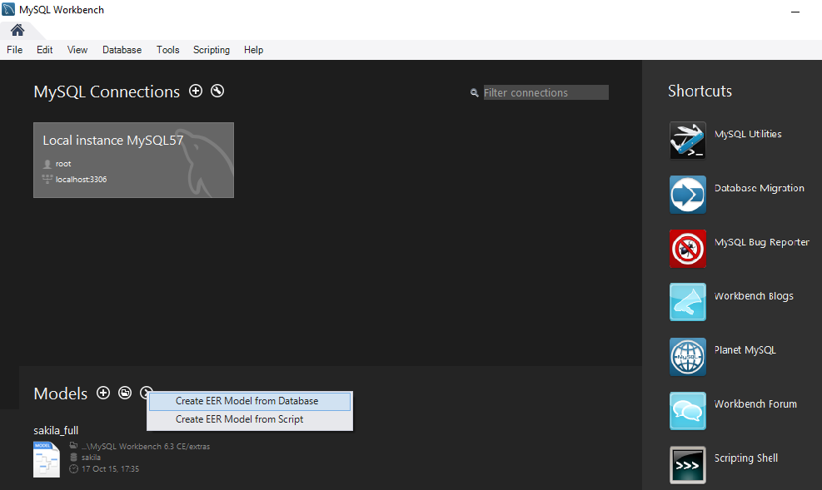Open the Home tab icon

(17, 30)
